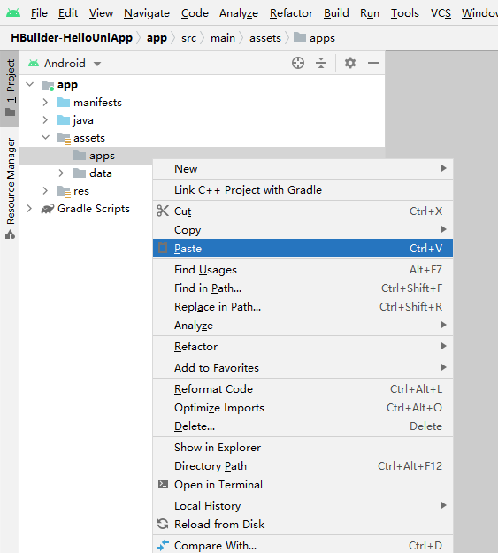Viewport: 498px width, 553px height.
Task: Open the Resource Manager side tab
Action: [x=11, y=188]
